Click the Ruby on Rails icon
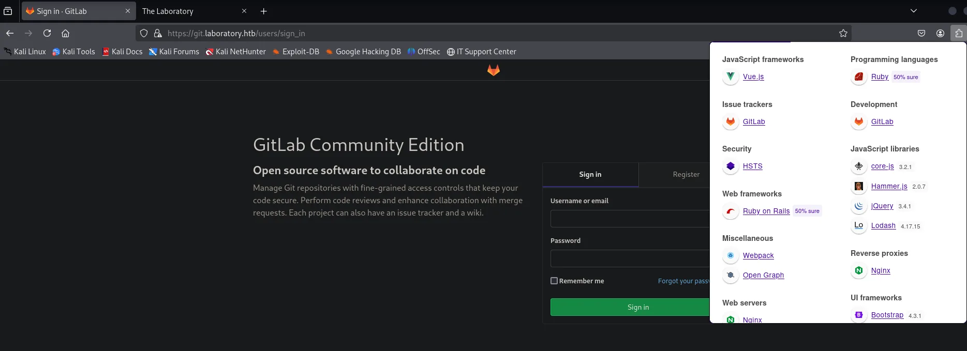 (731, 211)
